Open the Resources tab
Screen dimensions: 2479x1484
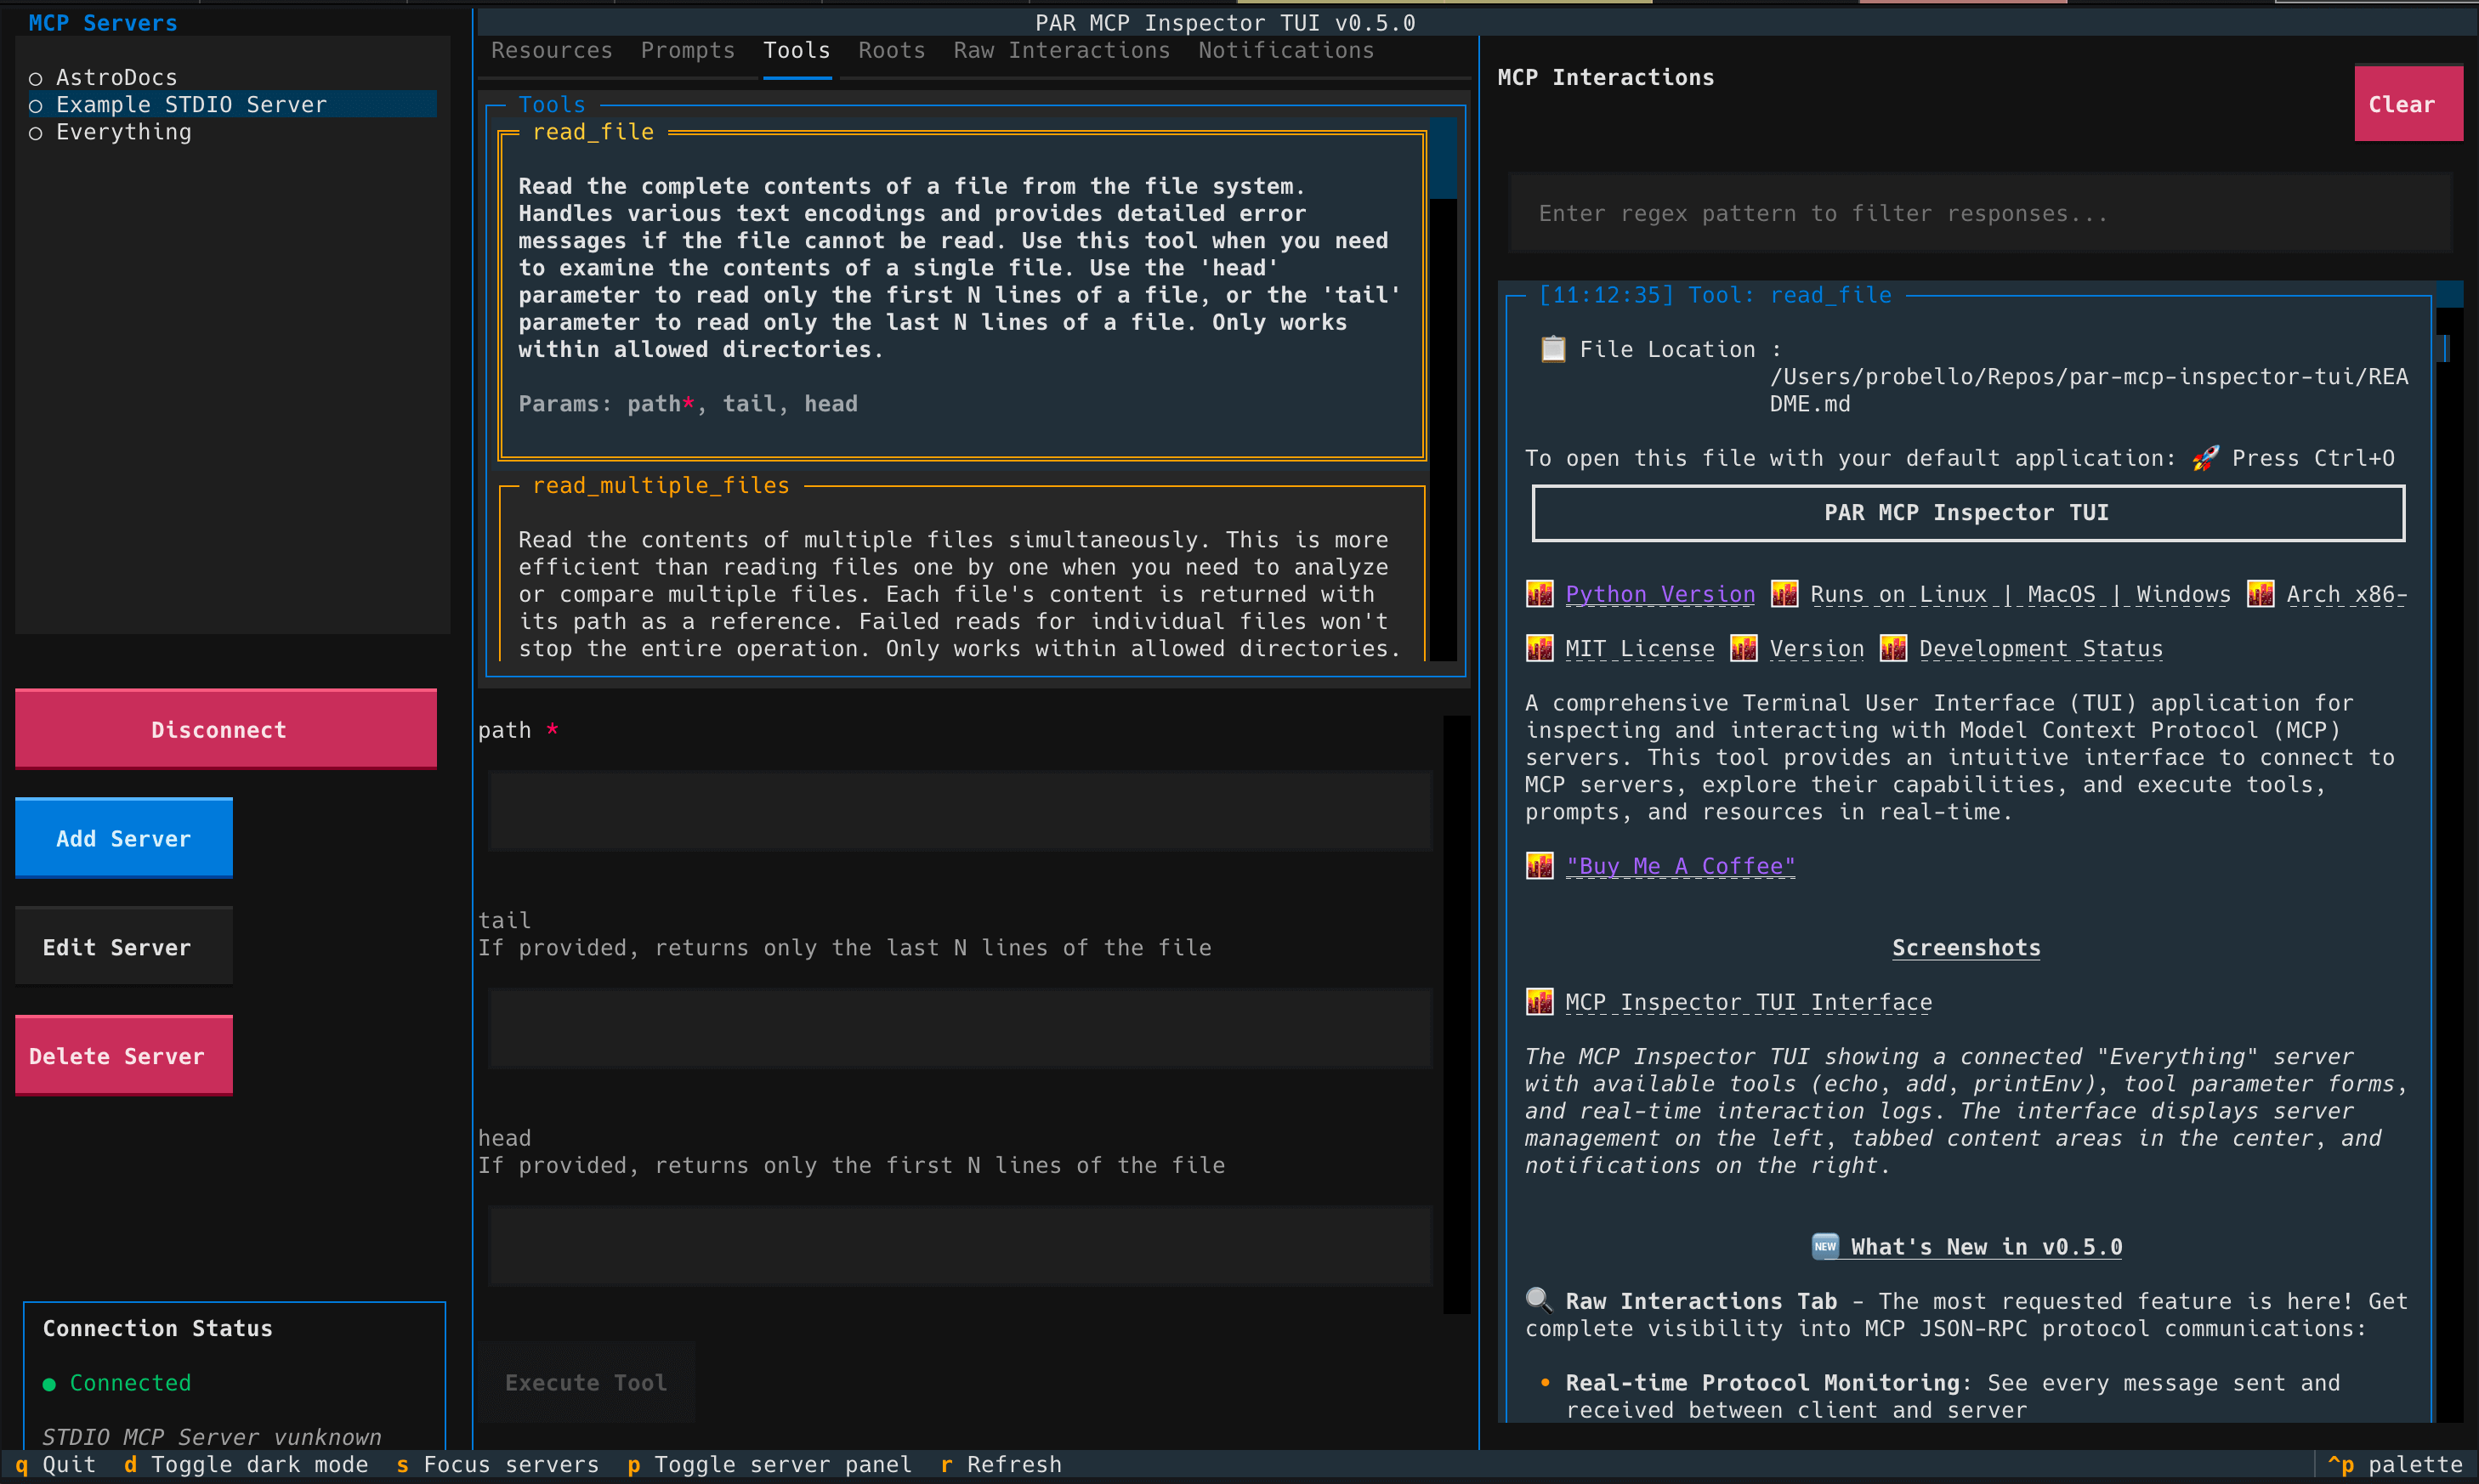point(551,51)
